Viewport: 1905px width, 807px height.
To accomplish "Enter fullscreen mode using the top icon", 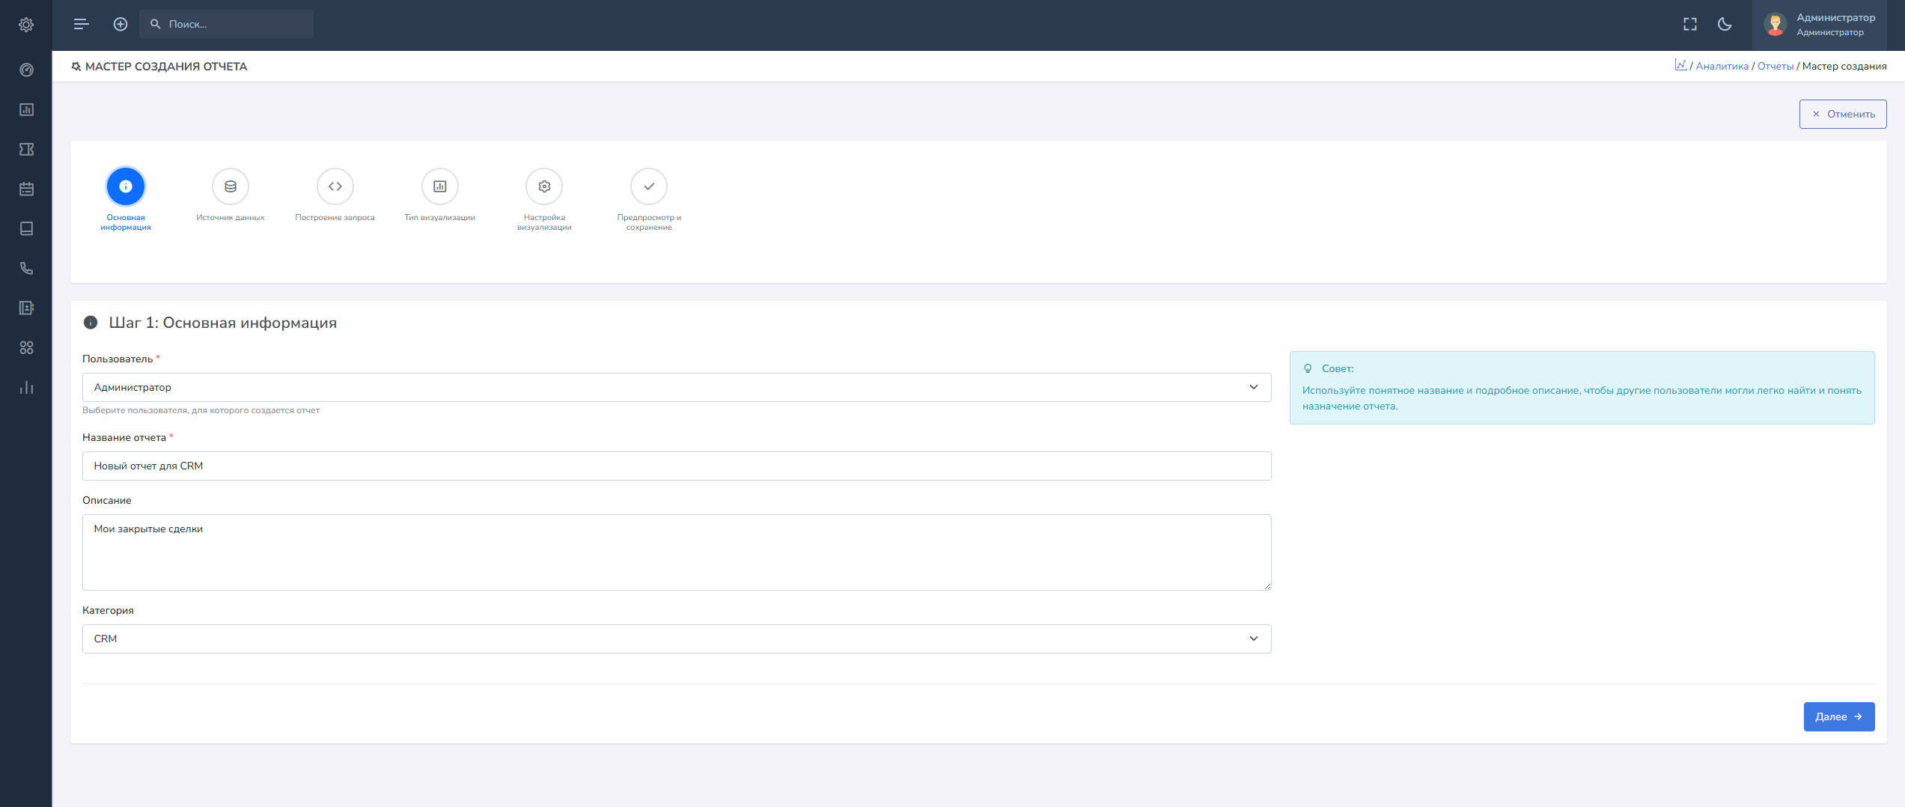I will coord(1689,25).
